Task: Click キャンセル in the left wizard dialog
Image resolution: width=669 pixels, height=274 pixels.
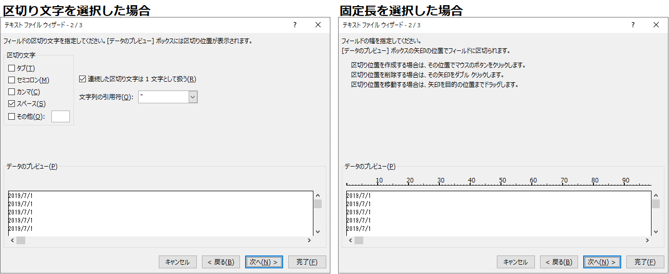Action: coord(177,262)
